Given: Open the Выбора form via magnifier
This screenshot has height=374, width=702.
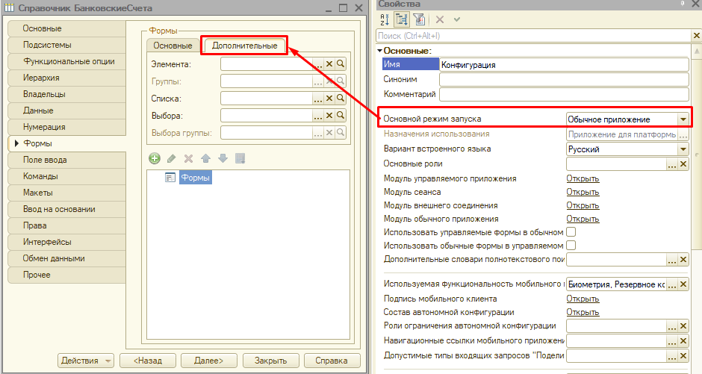Looking at the screenshot, I should point(341,116).
